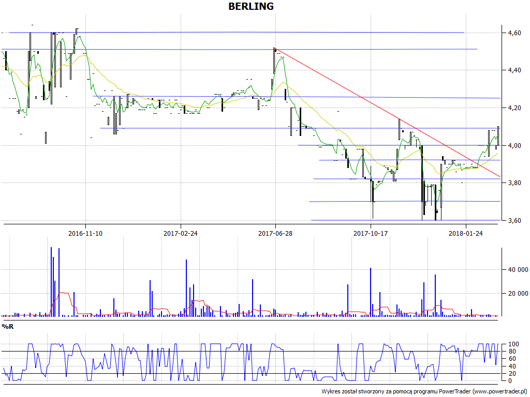Click the 40 000 volume axis label
530x397 pixels.
(518, 270)
